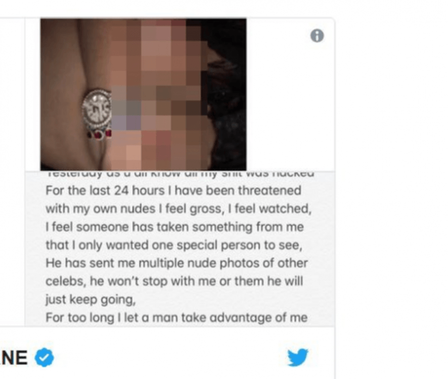Click the line 'I feel someone has taken something'
The height and width of the screenshot is (379, 448).
(174, 227)
